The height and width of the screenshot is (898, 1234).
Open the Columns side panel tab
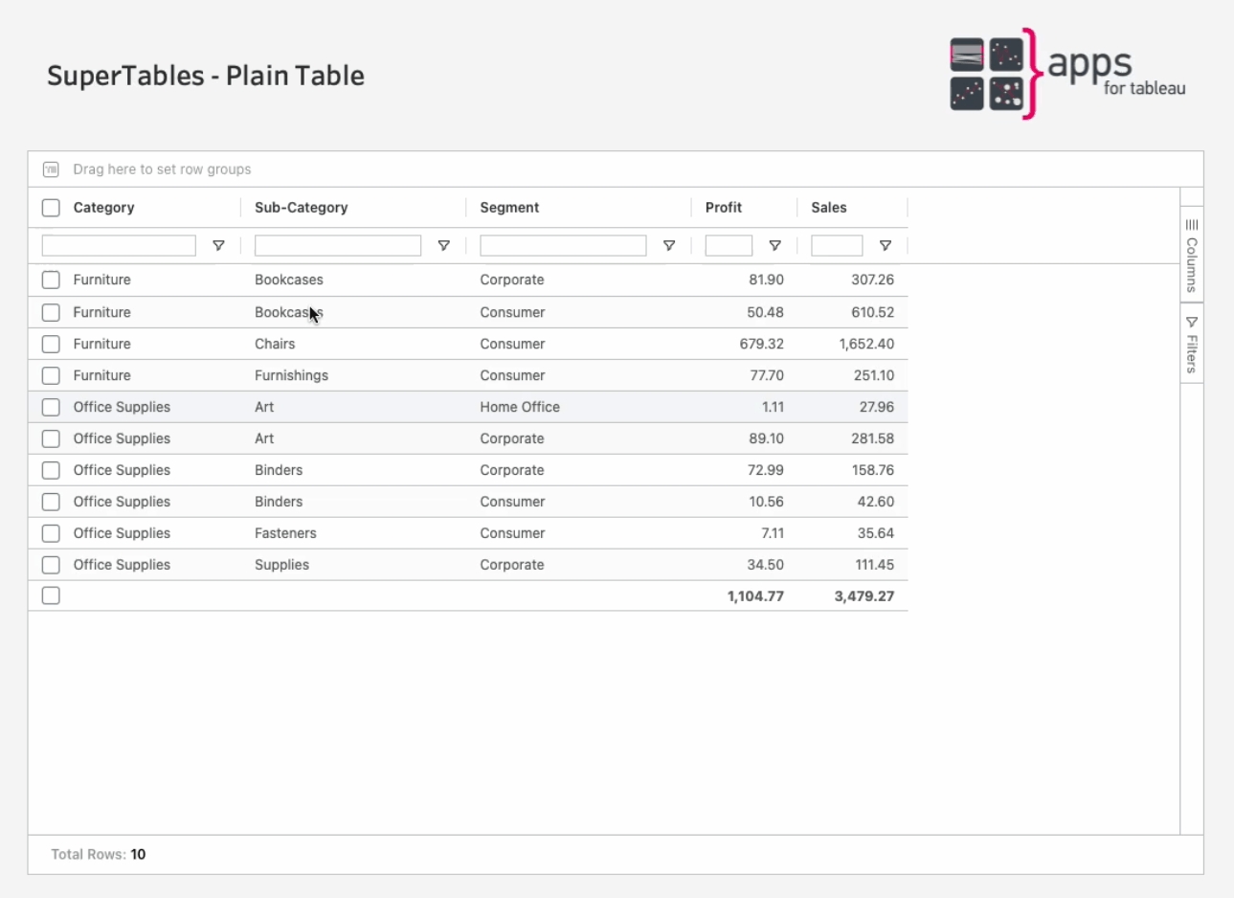[1192, 255]
